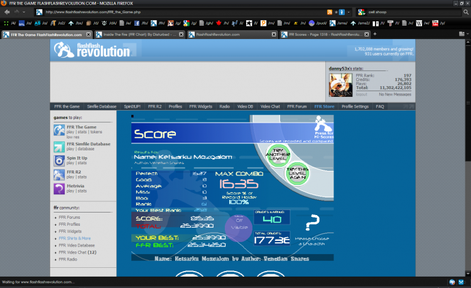Go back using the browser back arrow
The image size is (471, 288).
7,12
